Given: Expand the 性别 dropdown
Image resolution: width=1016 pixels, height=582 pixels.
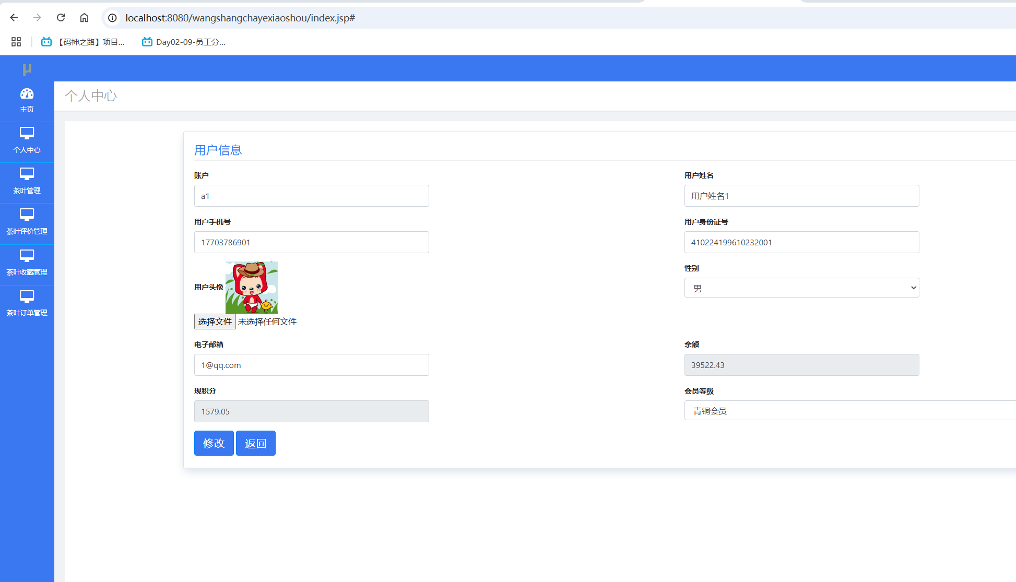Looking at the screenshot, I should (801, 288).
